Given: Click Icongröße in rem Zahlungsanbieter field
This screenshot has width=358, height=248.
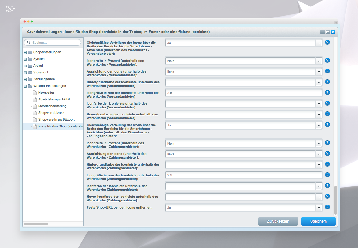Looking at the screenshot, I should [243, 175].
